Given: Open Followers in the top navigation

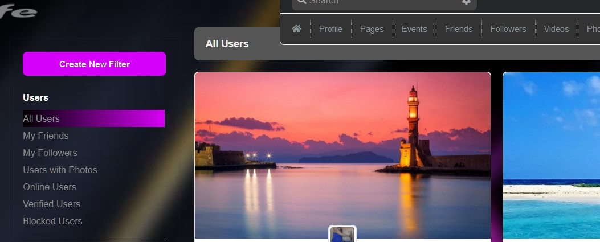Looking at the screenshot, I should click(508, 29).
